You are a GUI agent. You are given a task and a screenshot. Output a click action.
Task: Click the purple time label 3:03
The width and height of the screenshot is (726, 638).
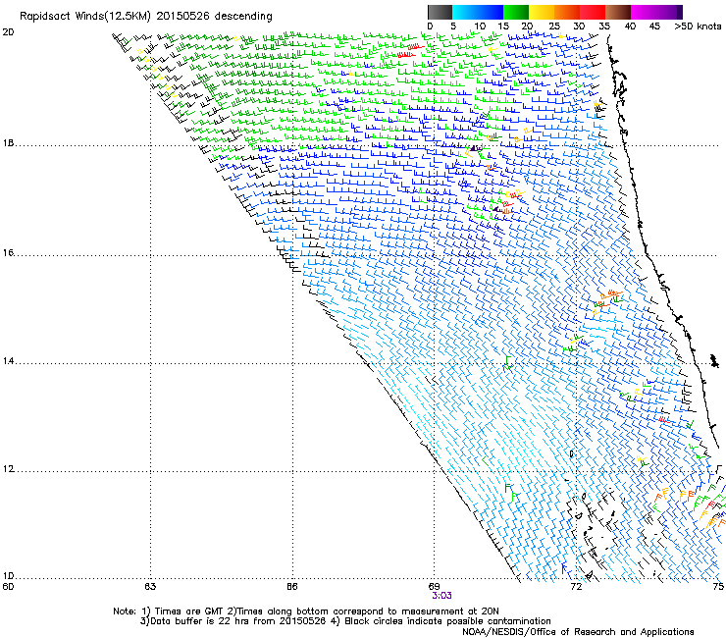click(x=441, y=596)
